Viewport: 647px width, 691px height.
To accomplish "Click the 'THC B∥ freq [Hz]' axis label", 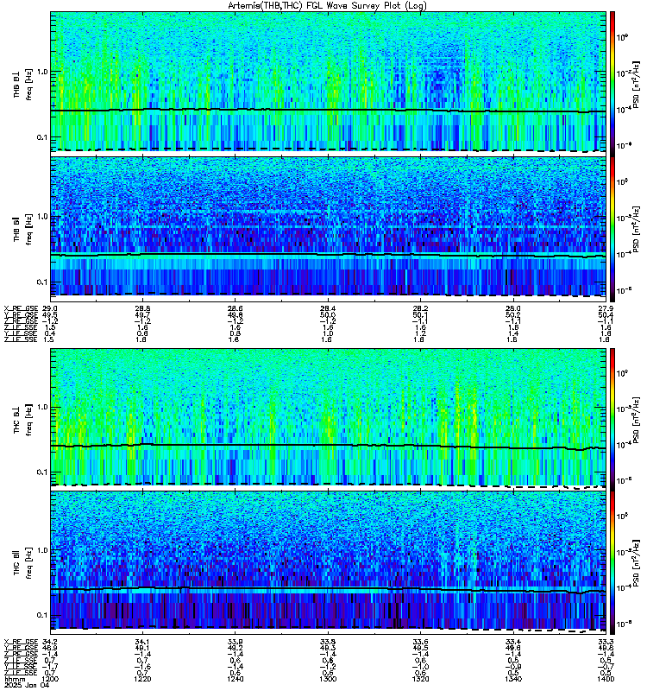I will click(22, 562).
